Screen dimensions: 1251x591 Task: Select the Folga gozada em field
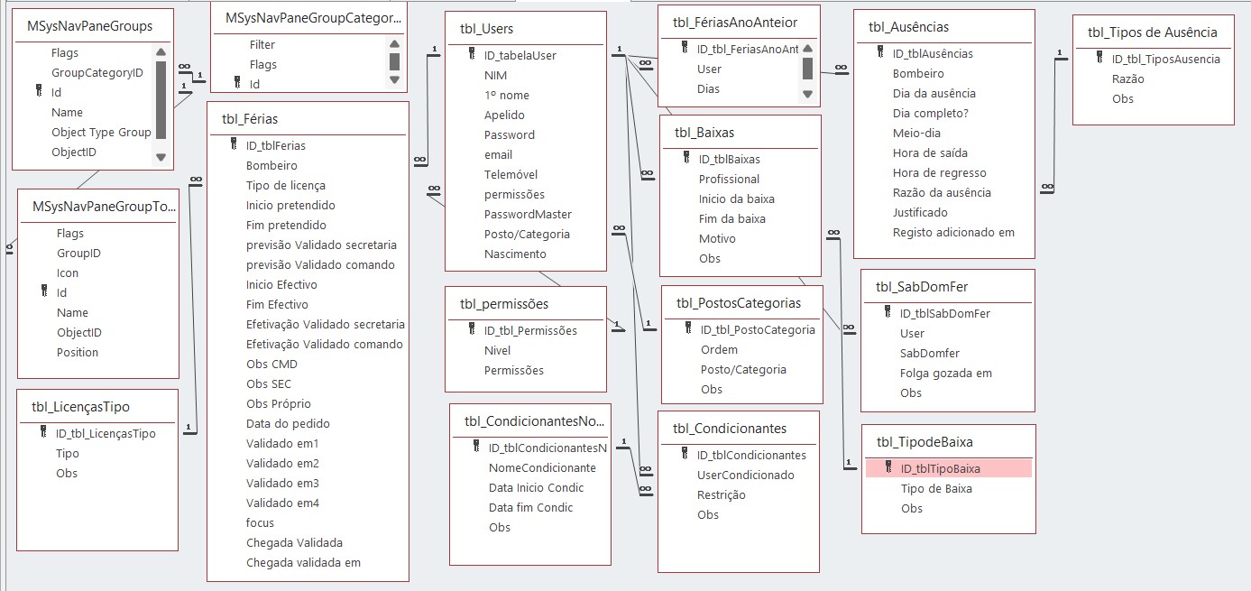pos(945,373)
